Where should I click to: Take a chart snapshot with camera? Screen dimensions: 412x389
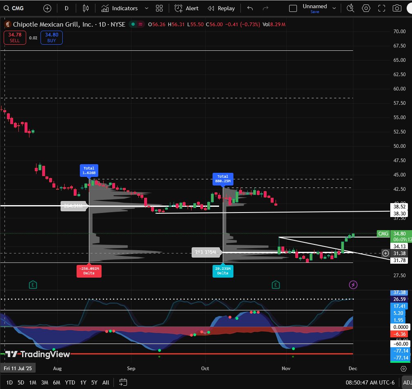click(397, 9)
